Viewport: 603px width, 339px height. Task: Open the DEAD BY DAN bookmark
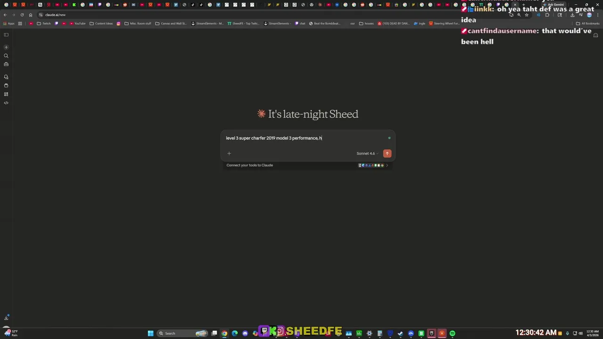tap(393, 24)
